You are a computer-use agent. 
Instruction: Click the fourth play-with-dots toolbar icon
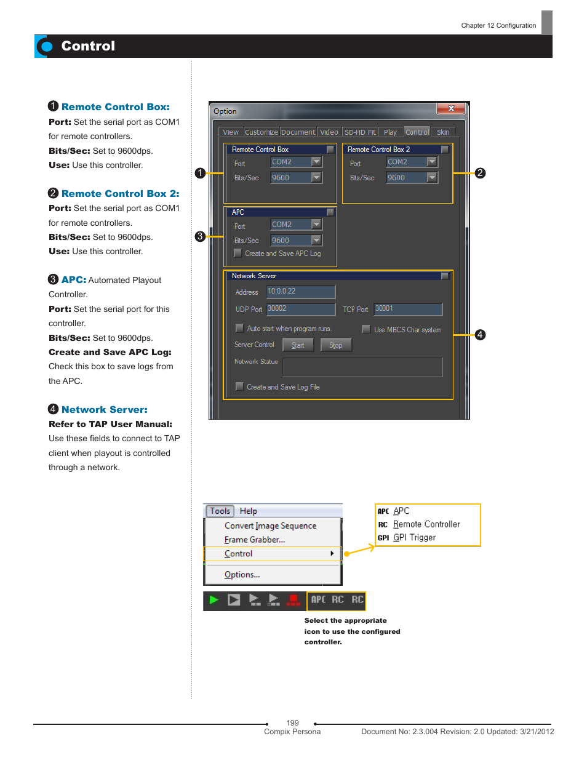pyautogui.click(x=274, y=599)
